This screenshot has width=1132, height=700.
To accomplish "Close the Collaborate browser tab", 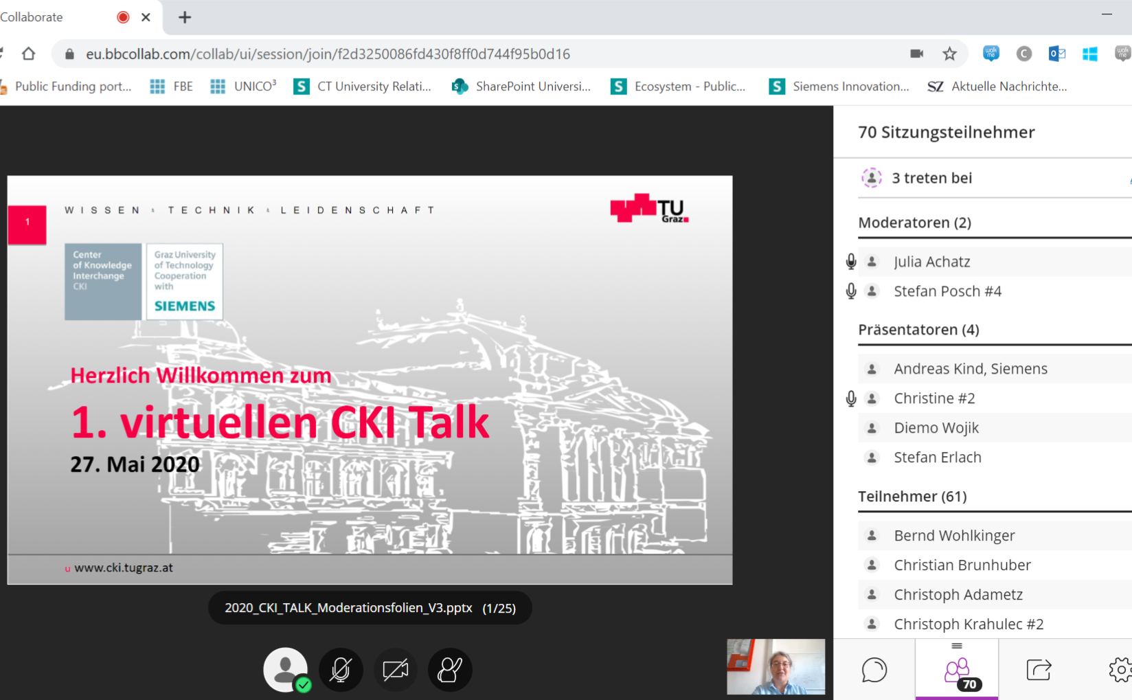I will [146, 17].
